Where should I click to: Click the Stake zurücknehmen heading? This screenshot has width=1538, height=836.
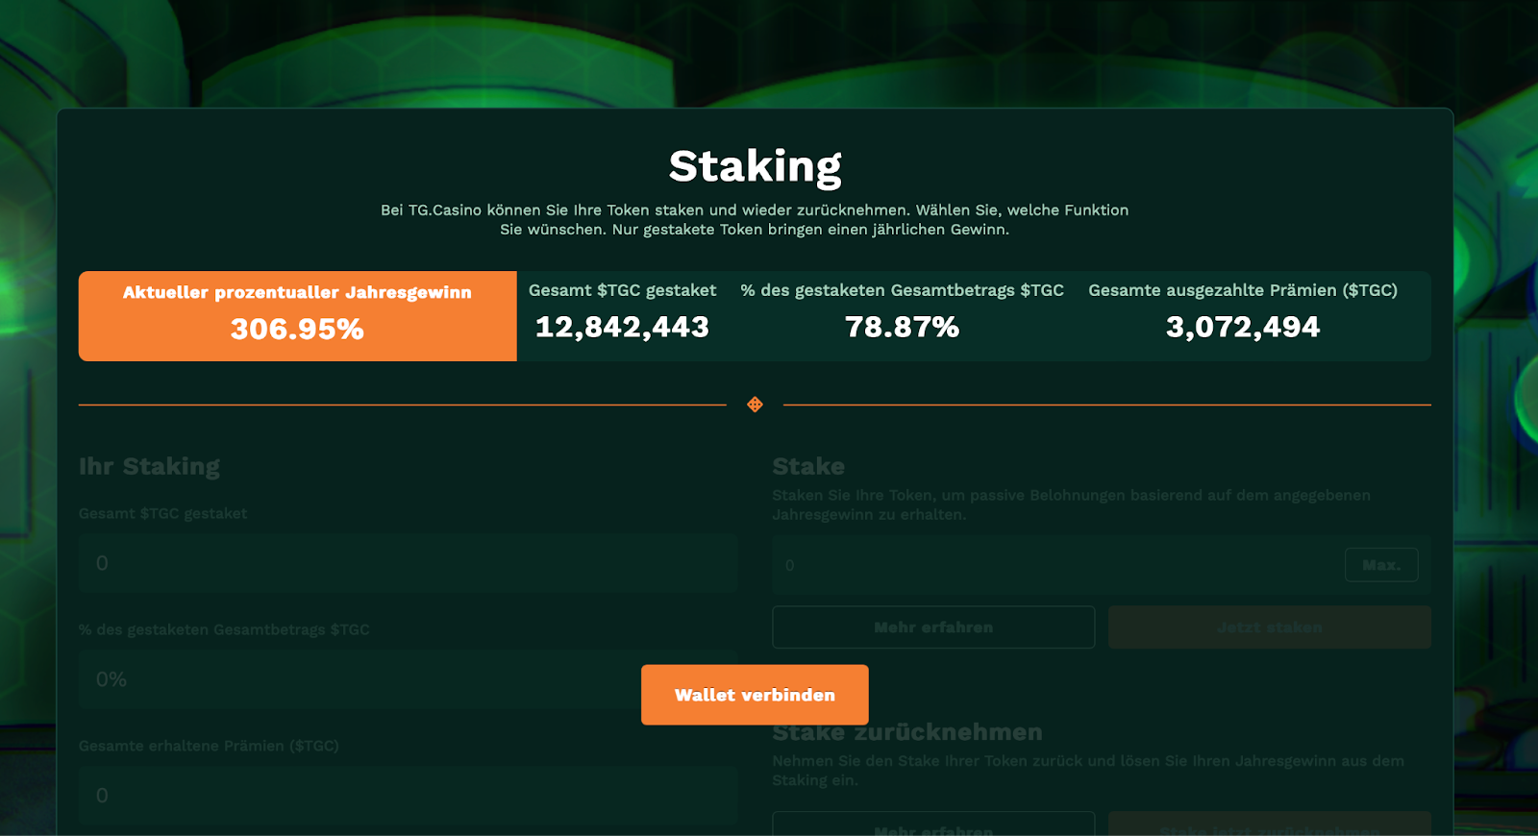point(907,732)
